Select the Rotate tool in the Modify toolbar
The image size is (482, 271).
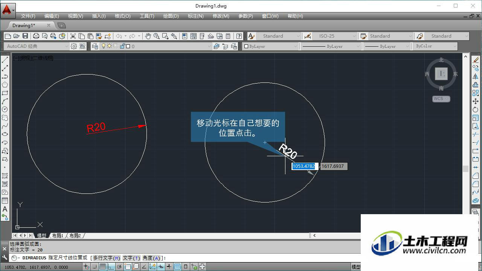click(476, 110)
